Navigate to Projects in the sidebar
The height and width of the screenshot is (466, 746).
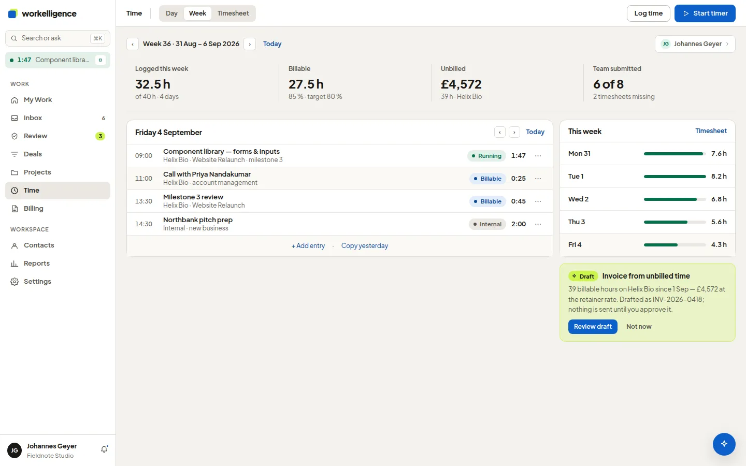[x=58, y=172]
